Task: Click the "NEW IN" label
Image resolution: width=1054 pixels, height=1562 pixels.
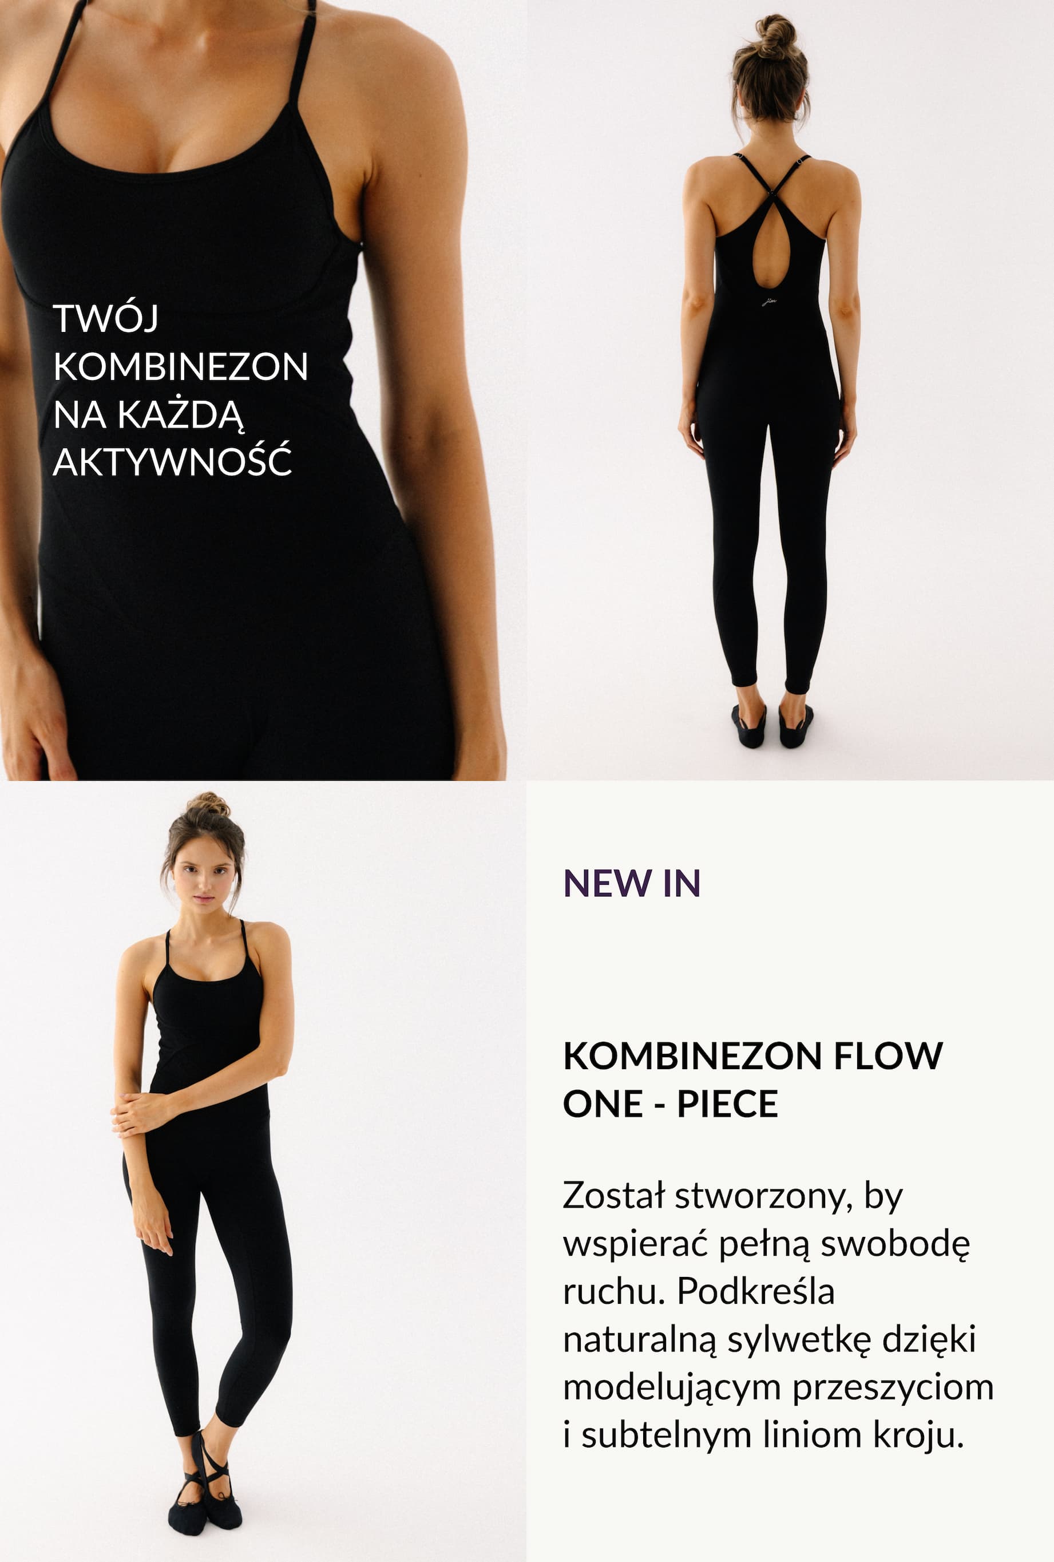Action: click(632, 883)
